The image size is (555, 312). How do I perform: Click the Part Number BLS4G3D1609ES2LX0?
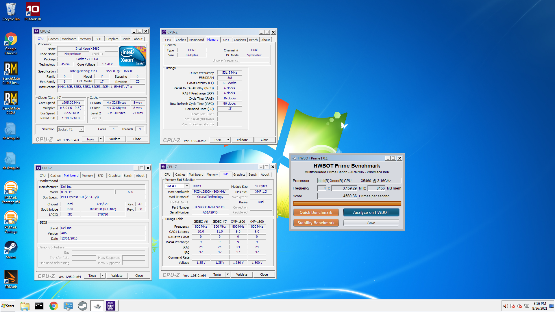click(210, 207)
